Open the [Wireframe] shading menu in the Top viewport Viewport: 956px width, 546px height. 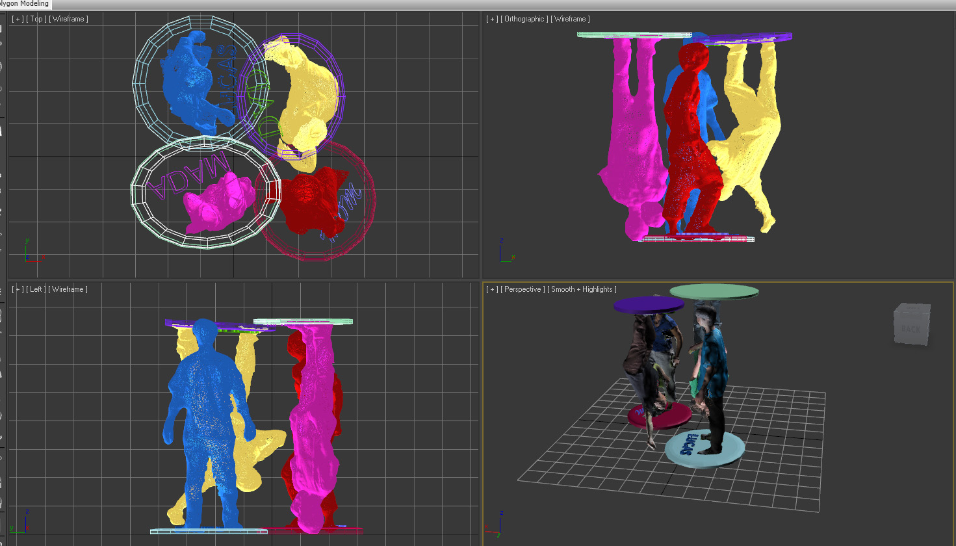[68, 19]
